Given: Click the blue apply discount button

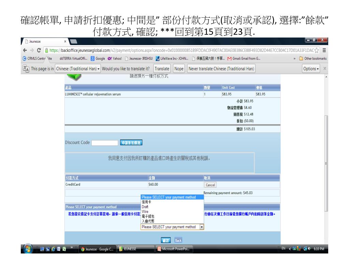Looking at the screenshot, I should pos(131,143).
